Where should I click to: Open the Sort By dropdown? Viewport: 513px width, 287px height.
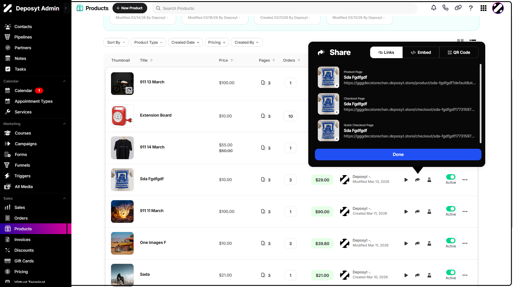[116, 42]
